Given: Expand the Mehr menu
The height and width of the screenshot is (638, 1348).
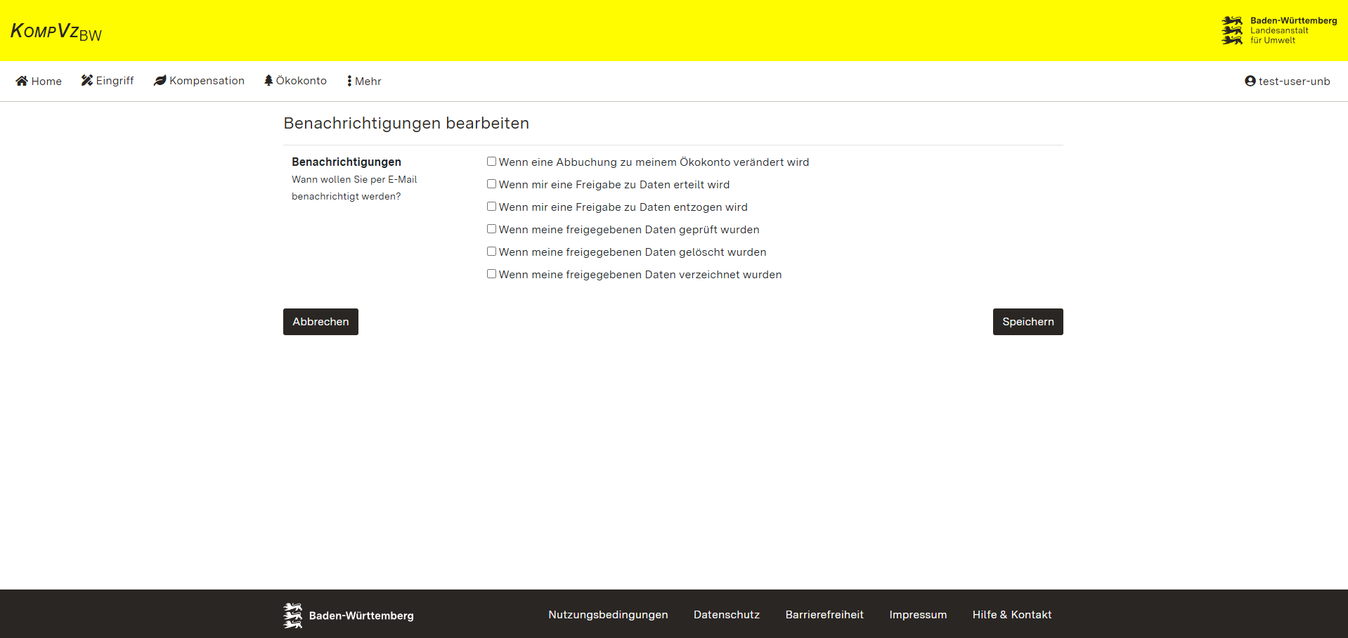Looking at the screenshot, I should point(364,81).
